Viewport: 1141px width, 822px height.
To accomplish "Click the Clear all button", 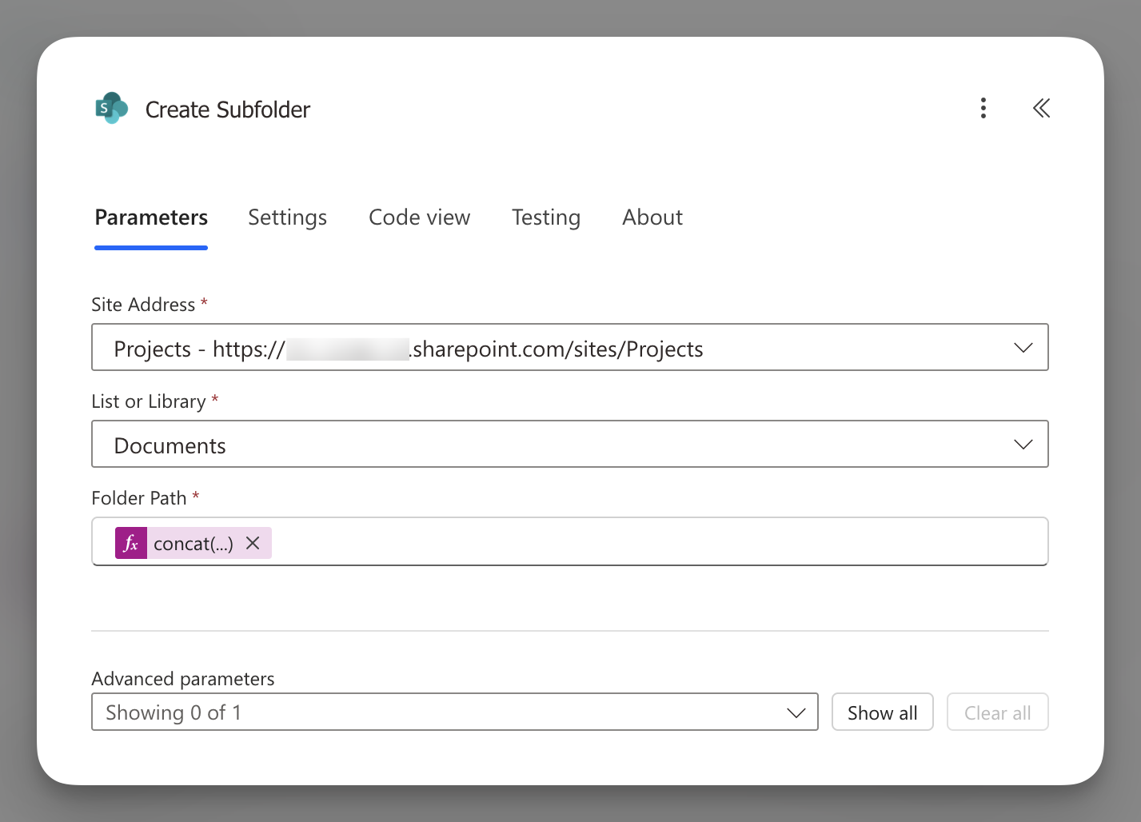I will click(x=997, y=712).
